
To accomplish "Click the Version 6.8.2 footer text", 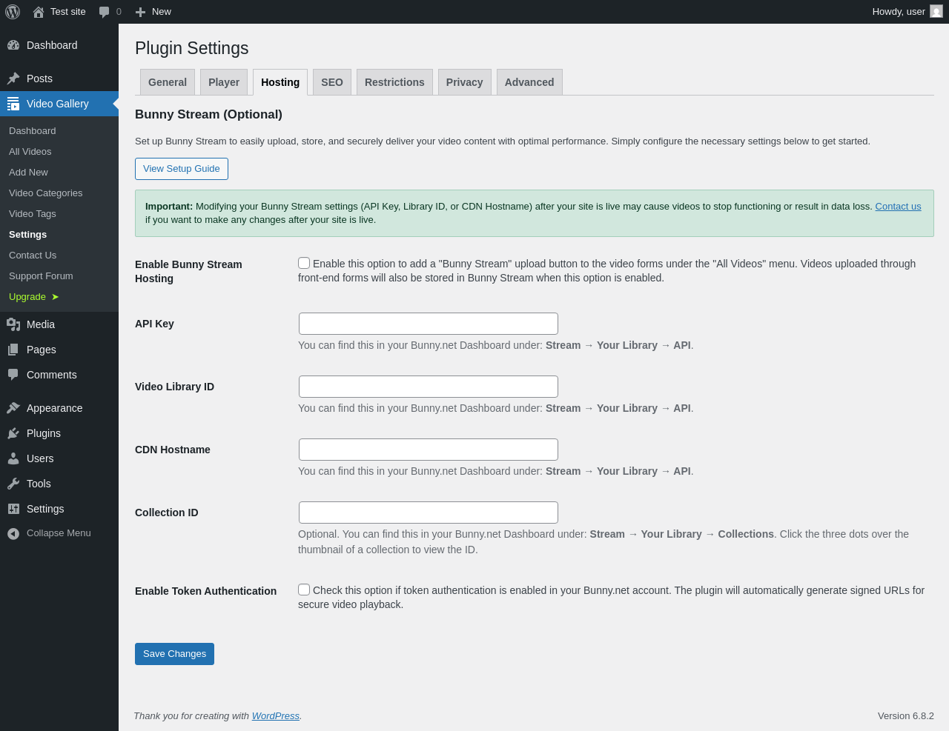I will [x=906, y=716].
